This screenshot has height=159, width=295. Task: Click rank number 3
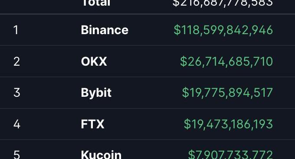[17, 92]
